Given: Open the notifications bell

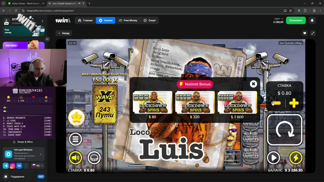Looking at the screenshot, I should 312,20.
